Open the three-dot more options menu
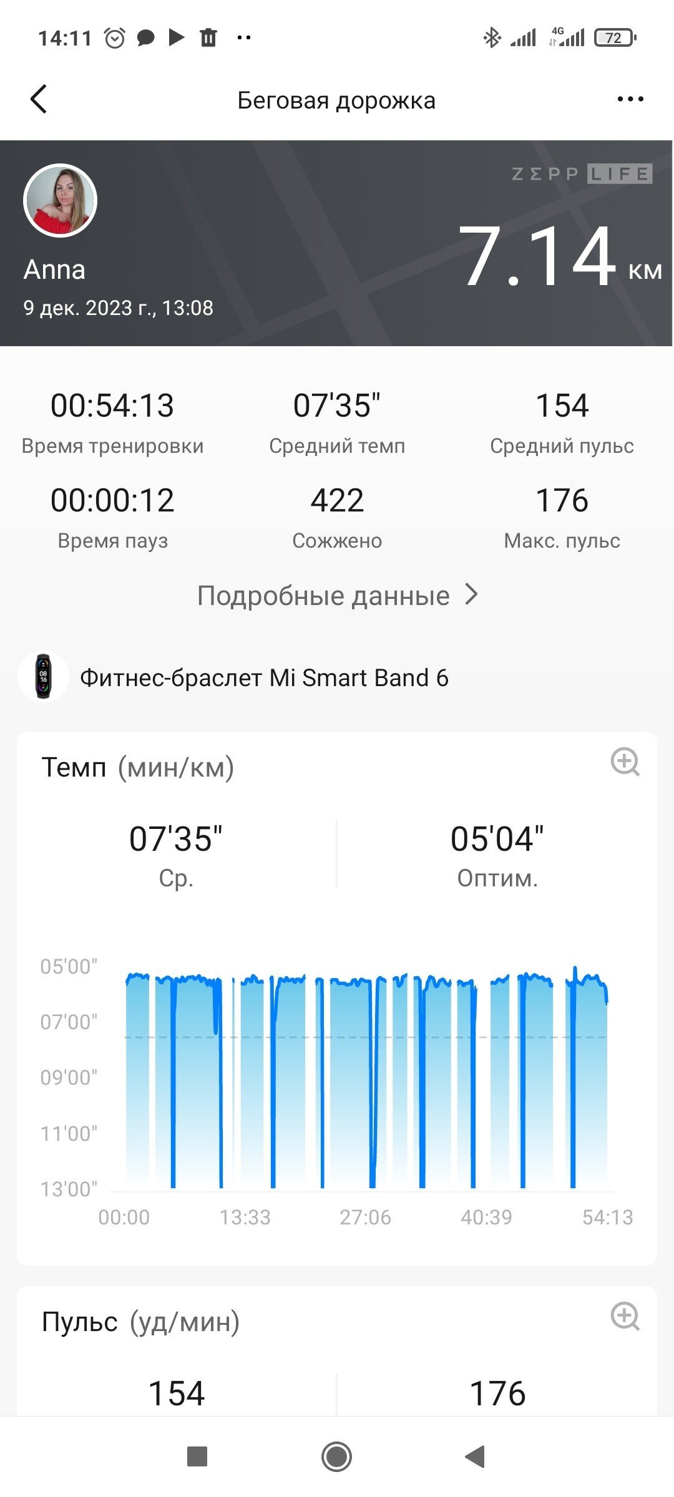The width and height of the screenshot is (674, 1497). tap(630, 99)
